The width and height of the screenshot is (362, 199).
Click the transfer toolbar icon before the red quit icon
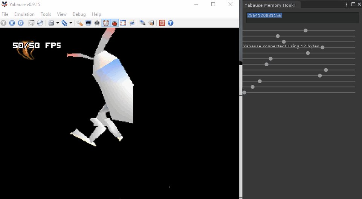(151, 23)
